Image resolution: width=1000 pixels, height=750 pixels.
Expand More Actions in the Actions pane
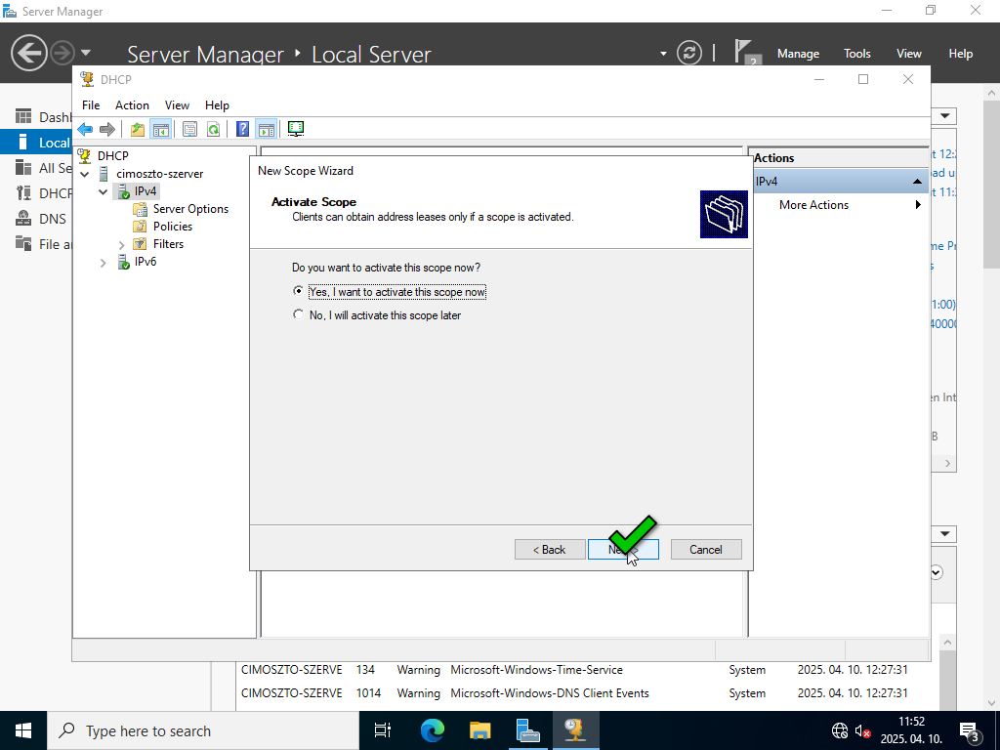click(x=813, y=205)
